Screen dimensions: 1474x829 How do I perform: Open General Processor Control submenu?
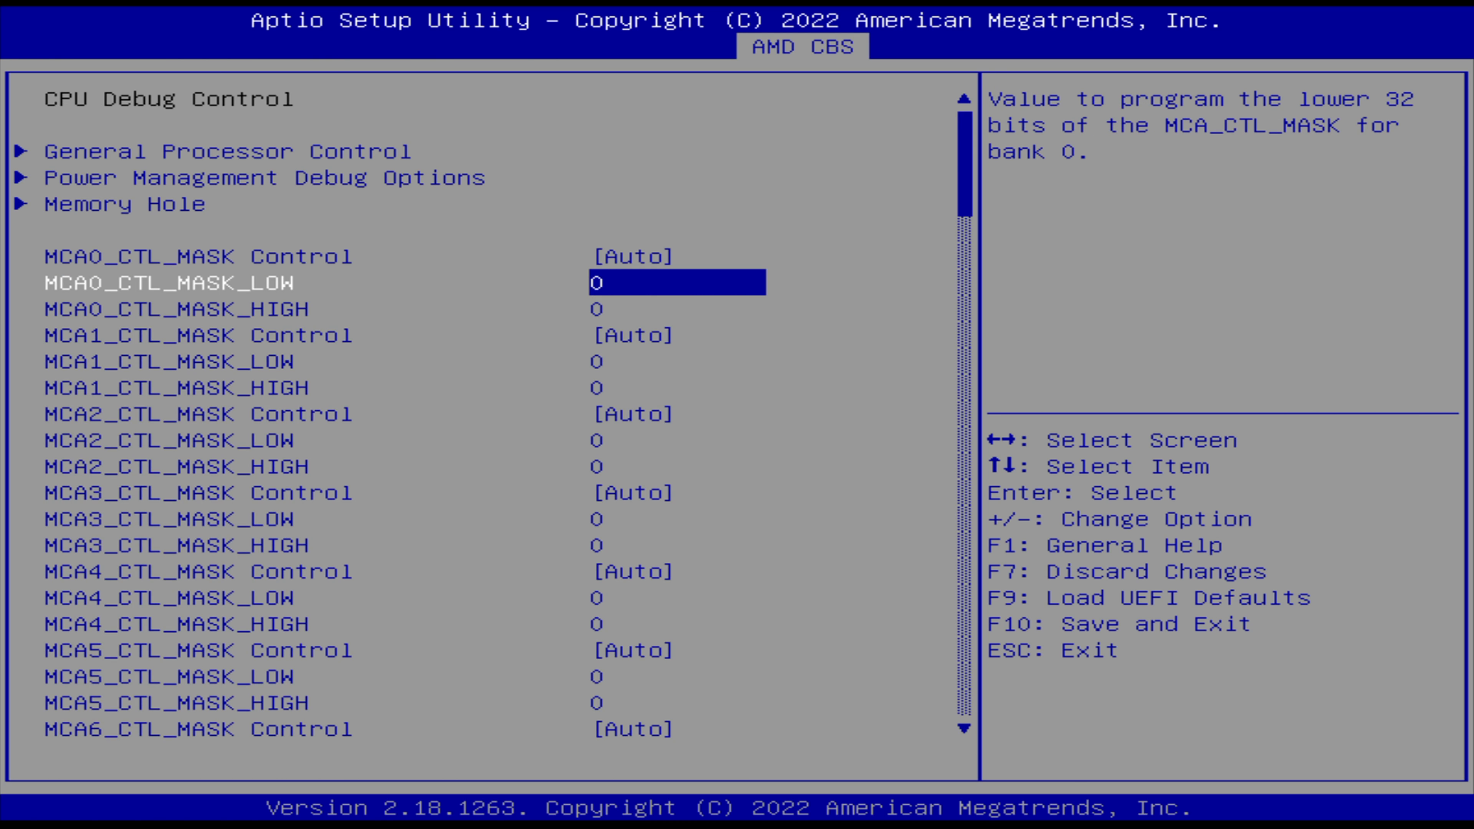pyautogui.click(x=228, y=152)
